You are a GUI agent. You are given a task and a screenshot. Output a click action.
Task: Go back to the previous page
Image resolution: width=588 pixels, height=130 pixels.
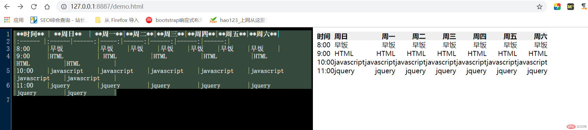pyautogui.click(x=7, y=7)
